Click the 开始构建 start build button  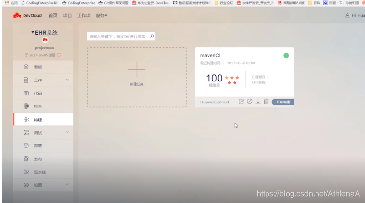coord(283,102)
